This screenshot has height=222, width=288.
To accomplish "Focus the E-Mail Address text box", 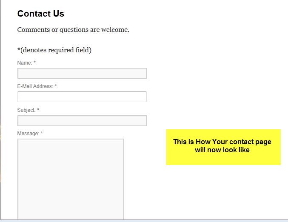I will (82, 97).
